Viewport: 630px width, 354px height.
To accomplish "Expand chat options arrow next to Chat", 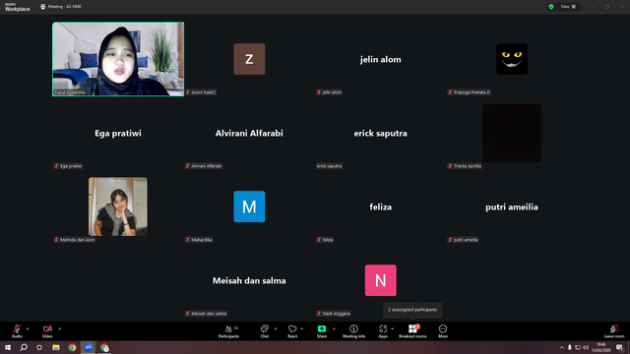I will pos(276,328).
